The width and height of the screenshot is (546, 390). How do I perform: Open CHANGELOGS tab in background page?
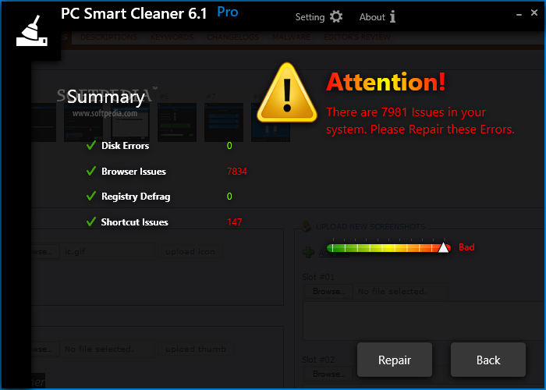(232, 37)
